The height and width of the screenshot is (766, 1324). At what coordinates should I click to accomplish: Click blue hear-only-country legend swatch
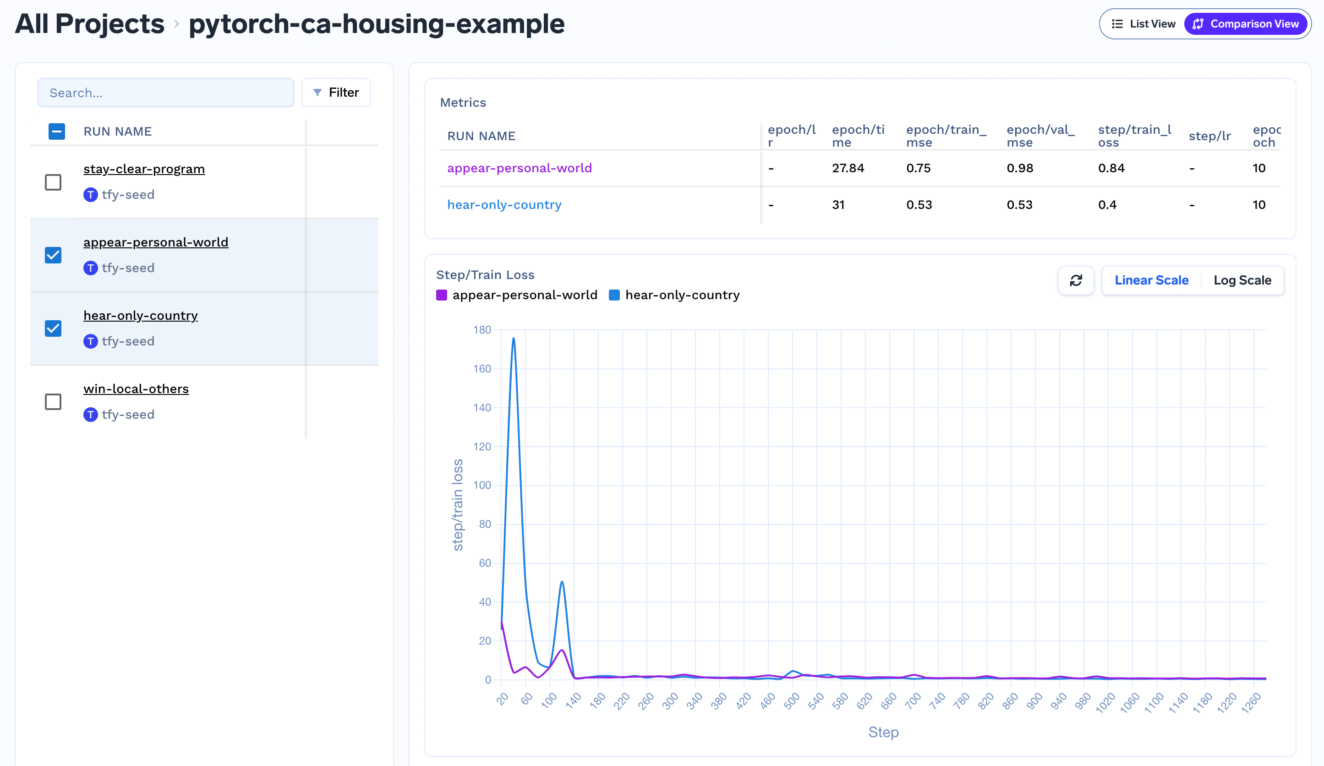coord(614,295)
